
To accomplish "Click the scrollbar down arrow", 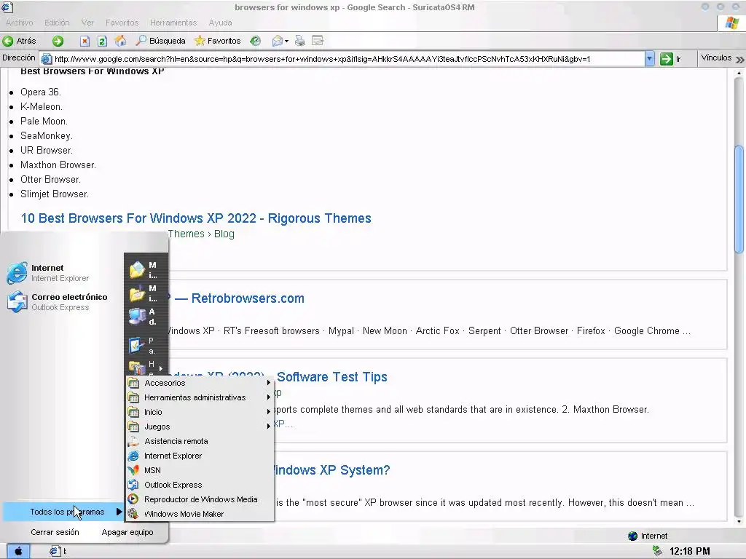I will tap(739, 521).
